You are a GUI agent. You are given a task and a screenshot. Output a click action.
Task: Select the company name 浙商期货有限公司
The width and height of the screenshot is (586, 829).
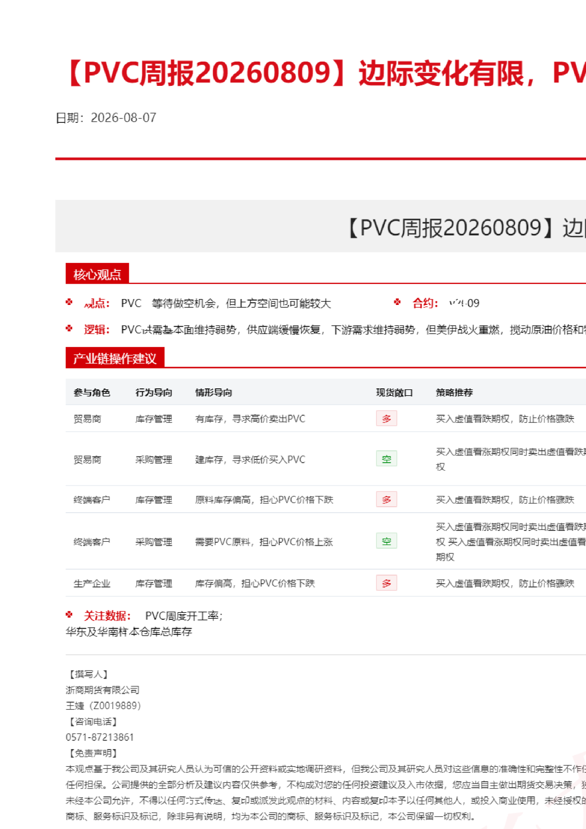pyautogui.click(x=103, y=690)
